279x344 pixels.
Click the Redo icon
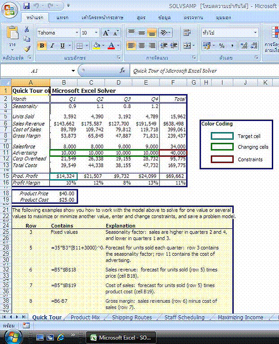[x=51, y=6]
